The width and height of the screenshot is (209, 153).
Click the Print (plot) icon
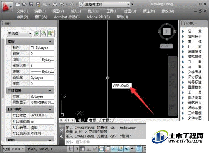click(55, 4)
